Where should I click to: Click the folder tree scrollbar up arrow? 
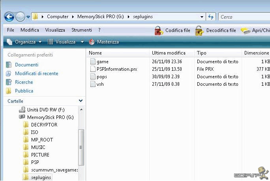point(81,109)
